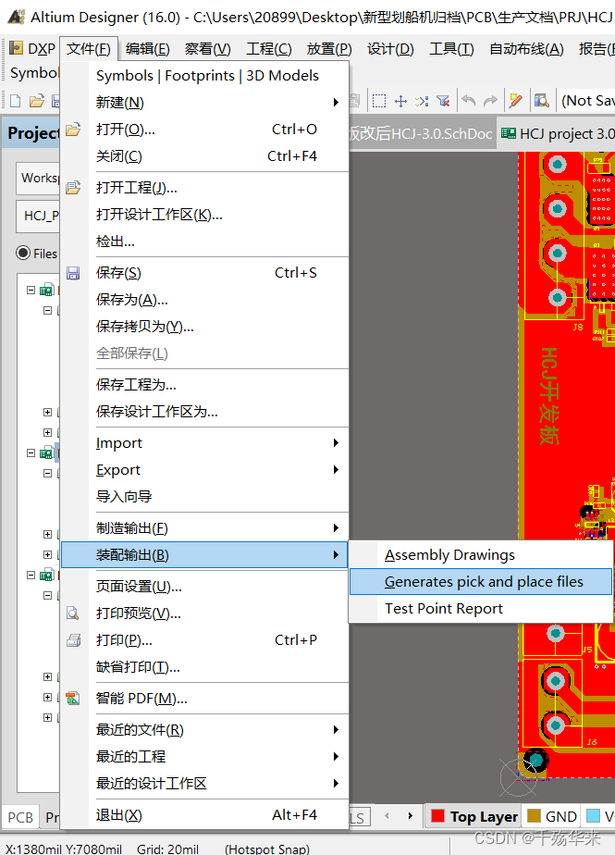Click the layer tabs left arrow
This screenshot has height=855, width=615.
387,816
